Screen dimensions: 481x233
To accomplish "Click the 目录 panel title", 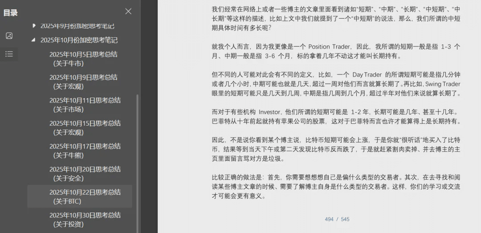I will [x=10, y=12].
